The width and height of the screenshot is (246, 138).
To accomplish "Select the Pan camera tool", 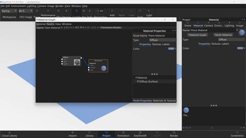I will click(x=84, y=11).
